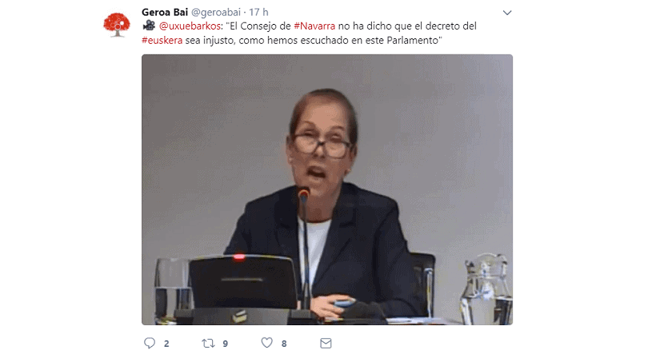Open the @geroabai handle

point(216,13)
